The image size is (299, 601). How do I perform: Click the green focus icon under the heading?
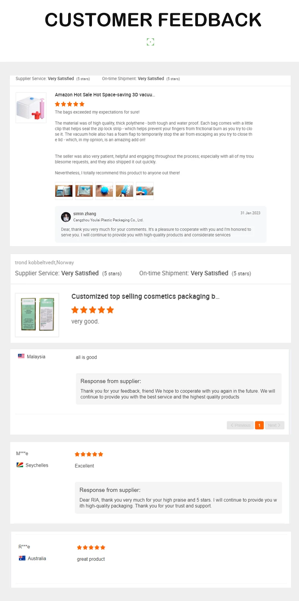coord(150,42)
